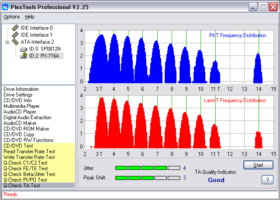Click the IDE Interface 1 chip icon

(15, 35)
